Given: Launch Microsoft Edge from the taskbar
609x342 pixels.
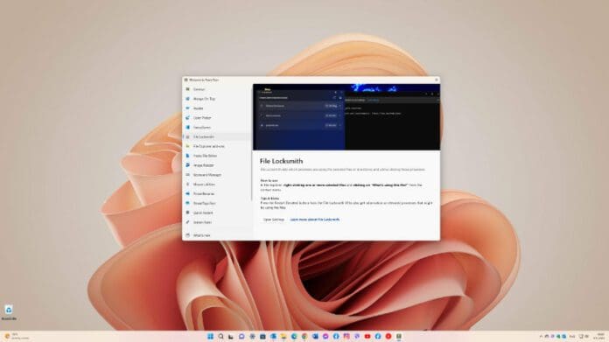Looking at the screenshot, I should click(x=294, y=336).
